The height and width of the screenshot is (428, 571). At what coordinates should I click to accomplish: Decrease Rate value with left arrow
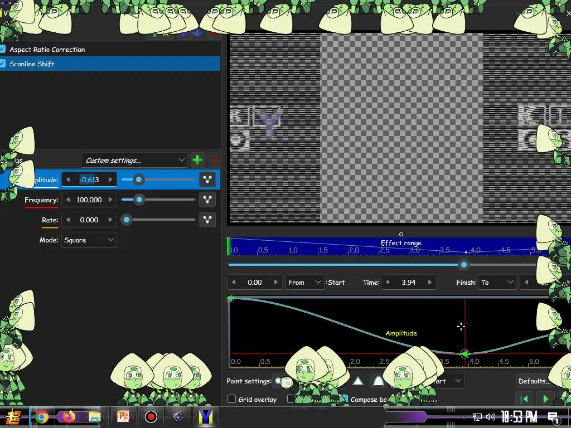point(67,220)
